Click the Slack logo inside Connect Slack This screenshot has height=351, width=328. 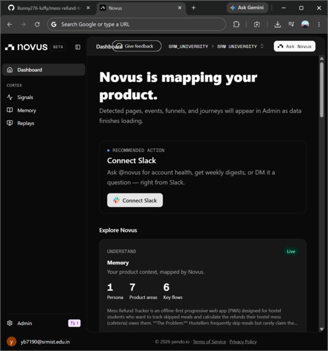116,200
